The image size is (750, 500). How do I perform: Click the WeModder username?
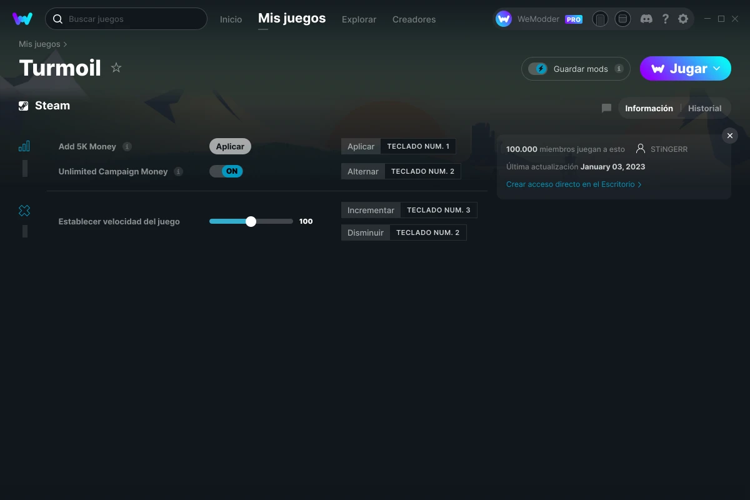(x=538, y=19)
